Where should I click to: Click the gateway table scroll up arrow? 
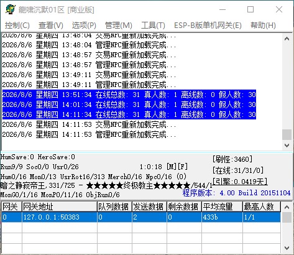coord(287,207)
